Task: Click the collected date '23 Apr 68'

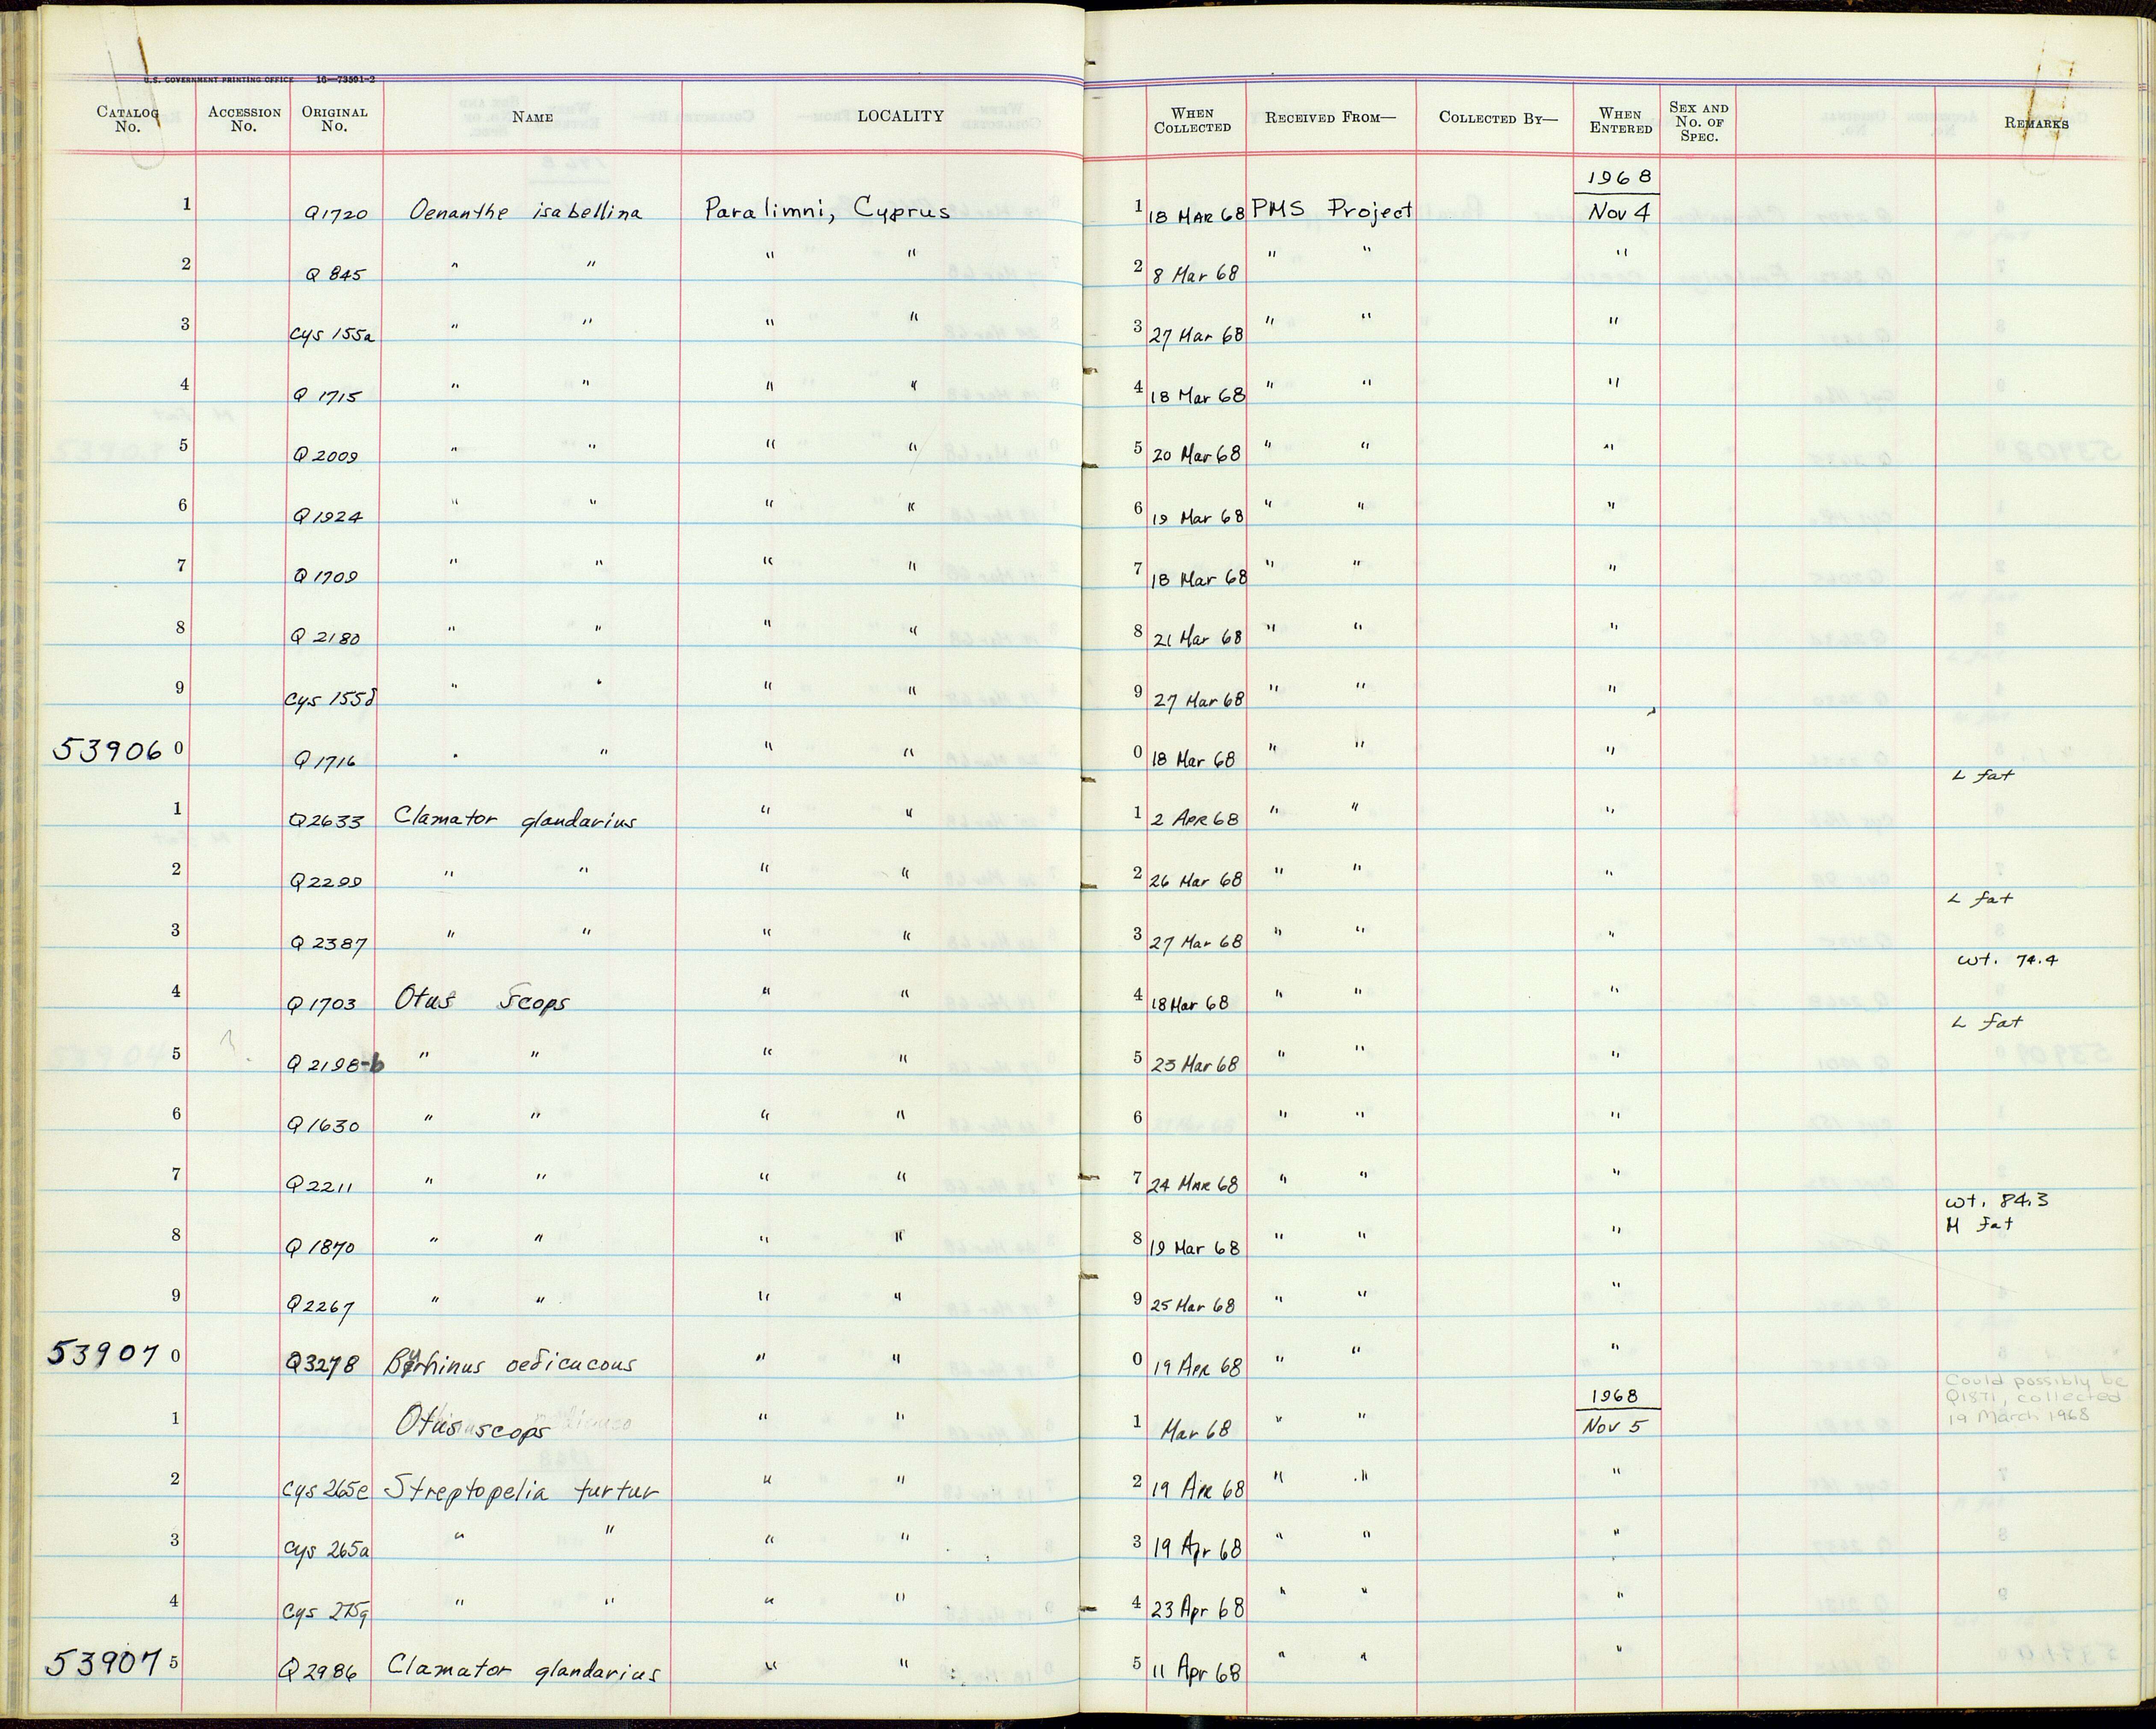Action: (x=1197, y=1609)
